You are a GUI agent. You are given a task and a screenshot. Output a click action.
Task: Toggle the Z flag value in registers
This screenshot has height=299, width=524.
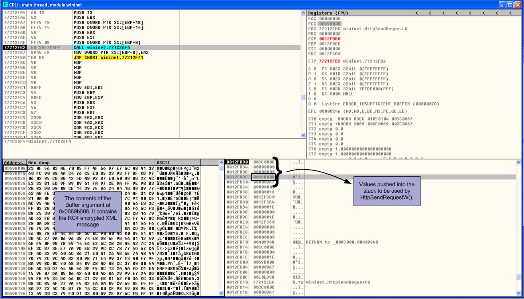click(315, 84)
